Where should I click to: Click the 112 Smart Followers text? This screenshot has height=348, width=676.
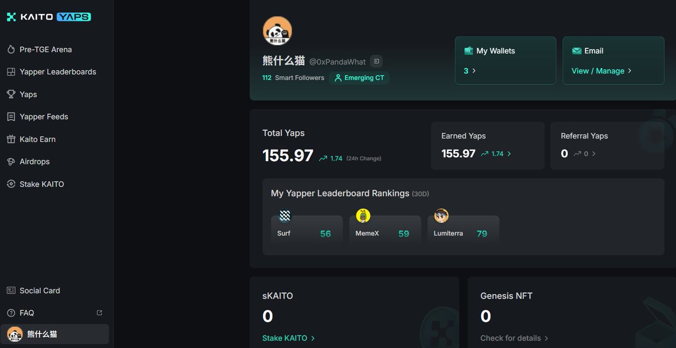click(293, 78)
